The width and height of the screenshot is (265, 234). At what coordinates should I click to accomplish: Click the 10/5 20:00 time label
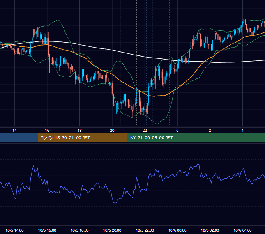click(x=112, y=230)
